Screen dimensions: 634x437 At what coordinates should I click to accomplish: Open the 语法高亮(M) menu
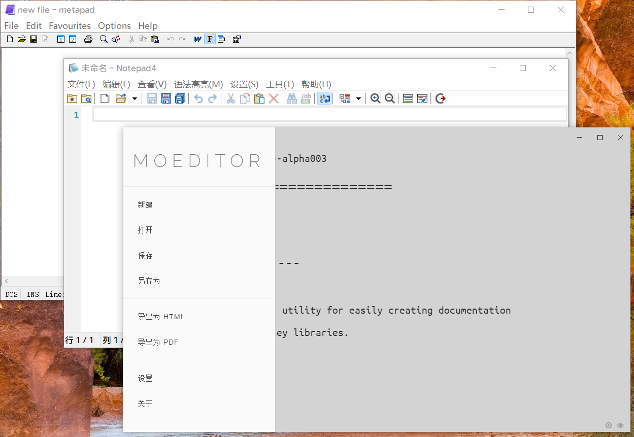pos(198,84)
